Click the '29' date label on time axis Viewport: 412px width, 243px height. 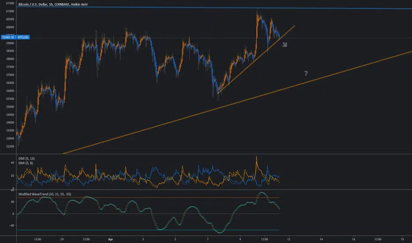point(62,239)
